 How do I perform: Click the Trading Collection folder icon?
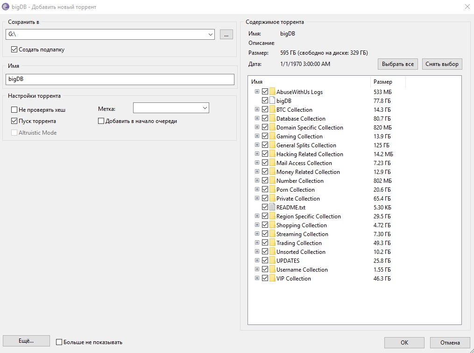(x=272, y=243)
